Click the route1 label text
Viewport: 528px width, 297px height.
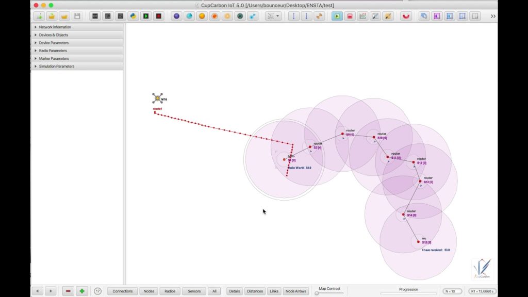point(157,109)
